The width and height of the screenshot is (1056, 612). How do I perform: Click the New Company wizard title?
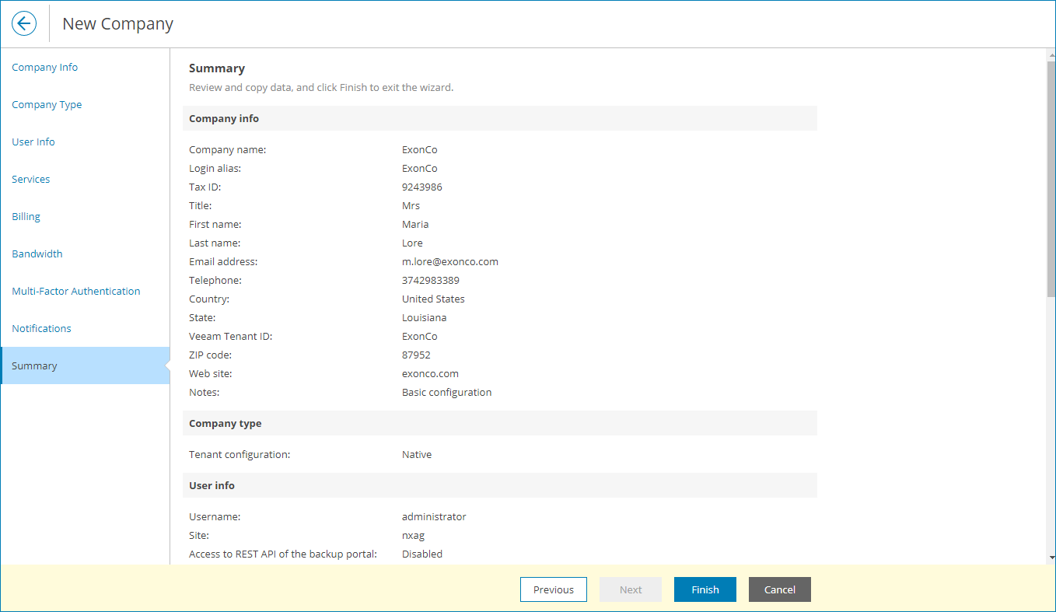pyautogui.click(x=117, y=24)
